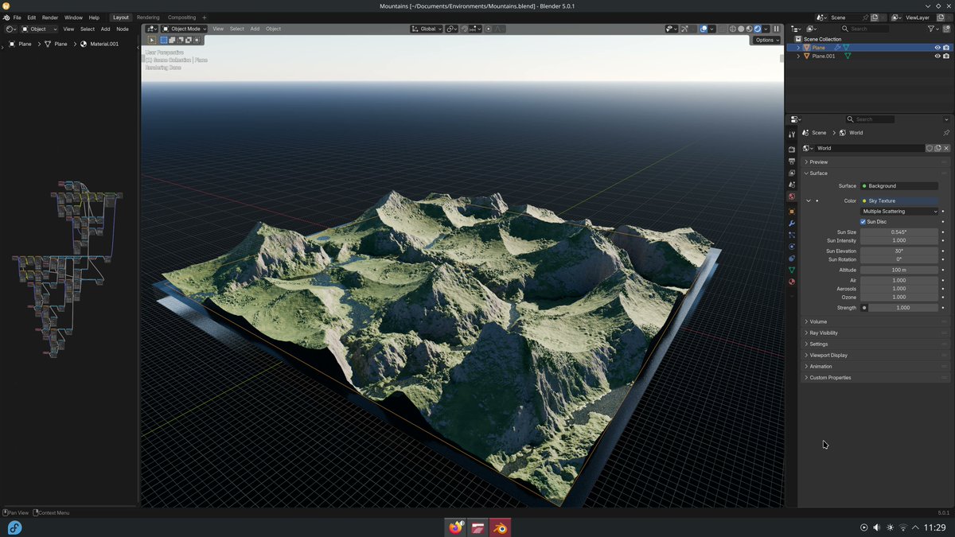Open the Object Mode dropdown

pyautogui.click(x=184, y=29)
